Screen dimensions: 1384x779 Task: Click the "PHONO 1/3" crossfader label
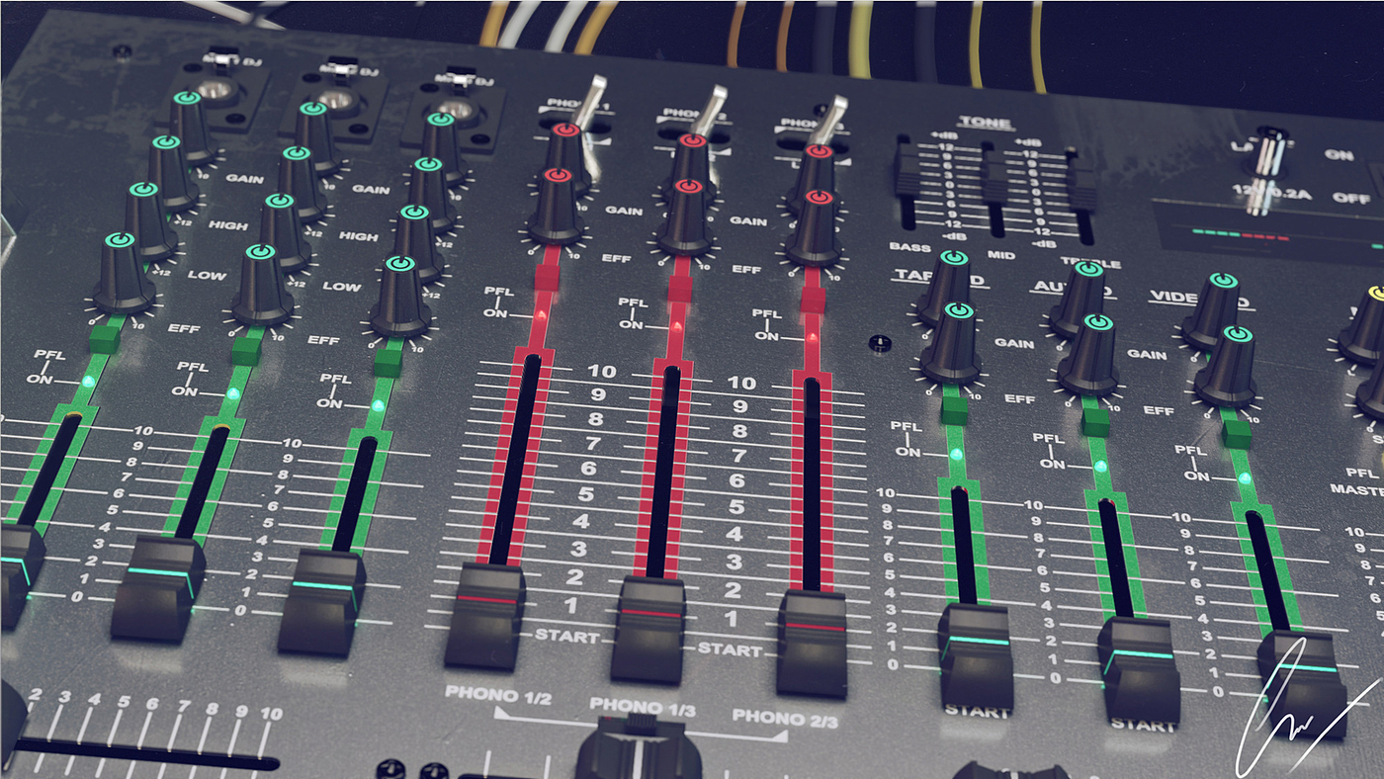coord(643,707)
